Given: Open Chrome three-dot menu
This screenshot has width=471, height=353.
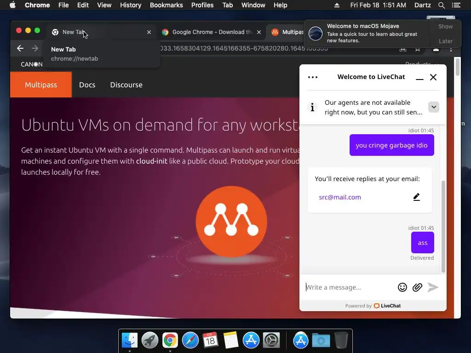Looking at the screenshot, I should point(451,49).
